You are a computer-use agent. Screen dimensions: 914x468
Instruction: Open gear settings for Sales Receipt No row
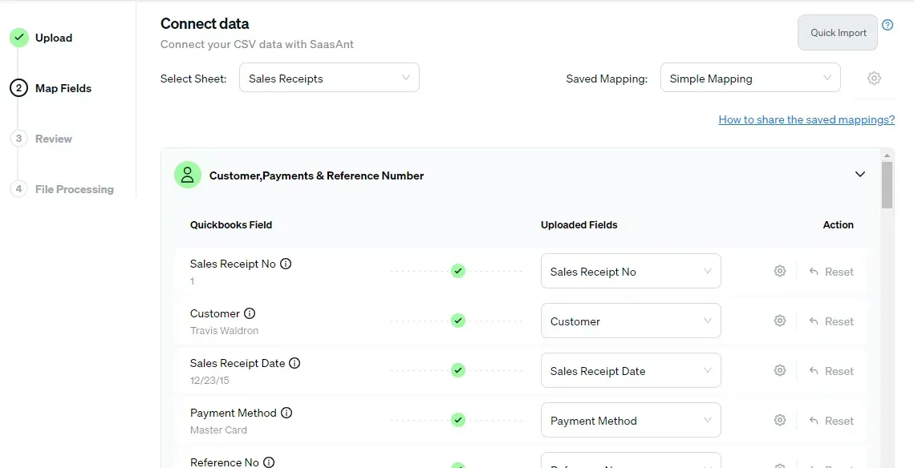[780, 271]
